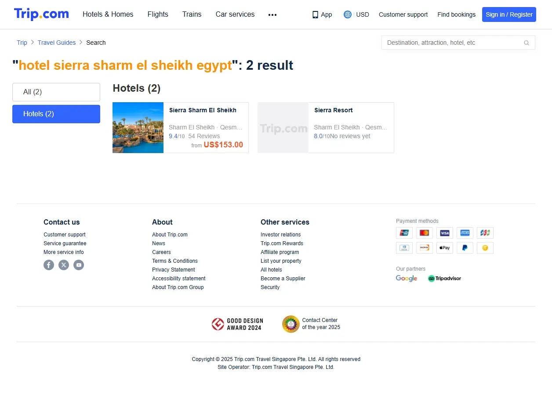
Task: Click the 54 Reviews text
Action: tap(204, 136)
